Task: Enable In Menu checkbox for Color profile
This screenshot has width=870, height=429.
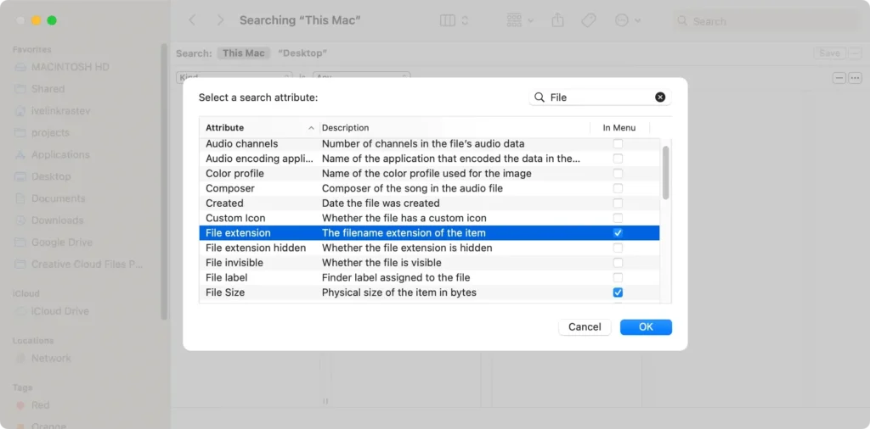Action: [x=618, y=174]
